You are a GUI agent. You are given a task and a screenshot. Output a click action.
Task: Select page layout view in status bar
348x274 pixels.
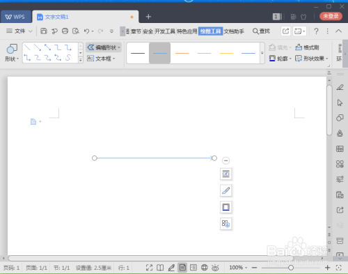182,268
